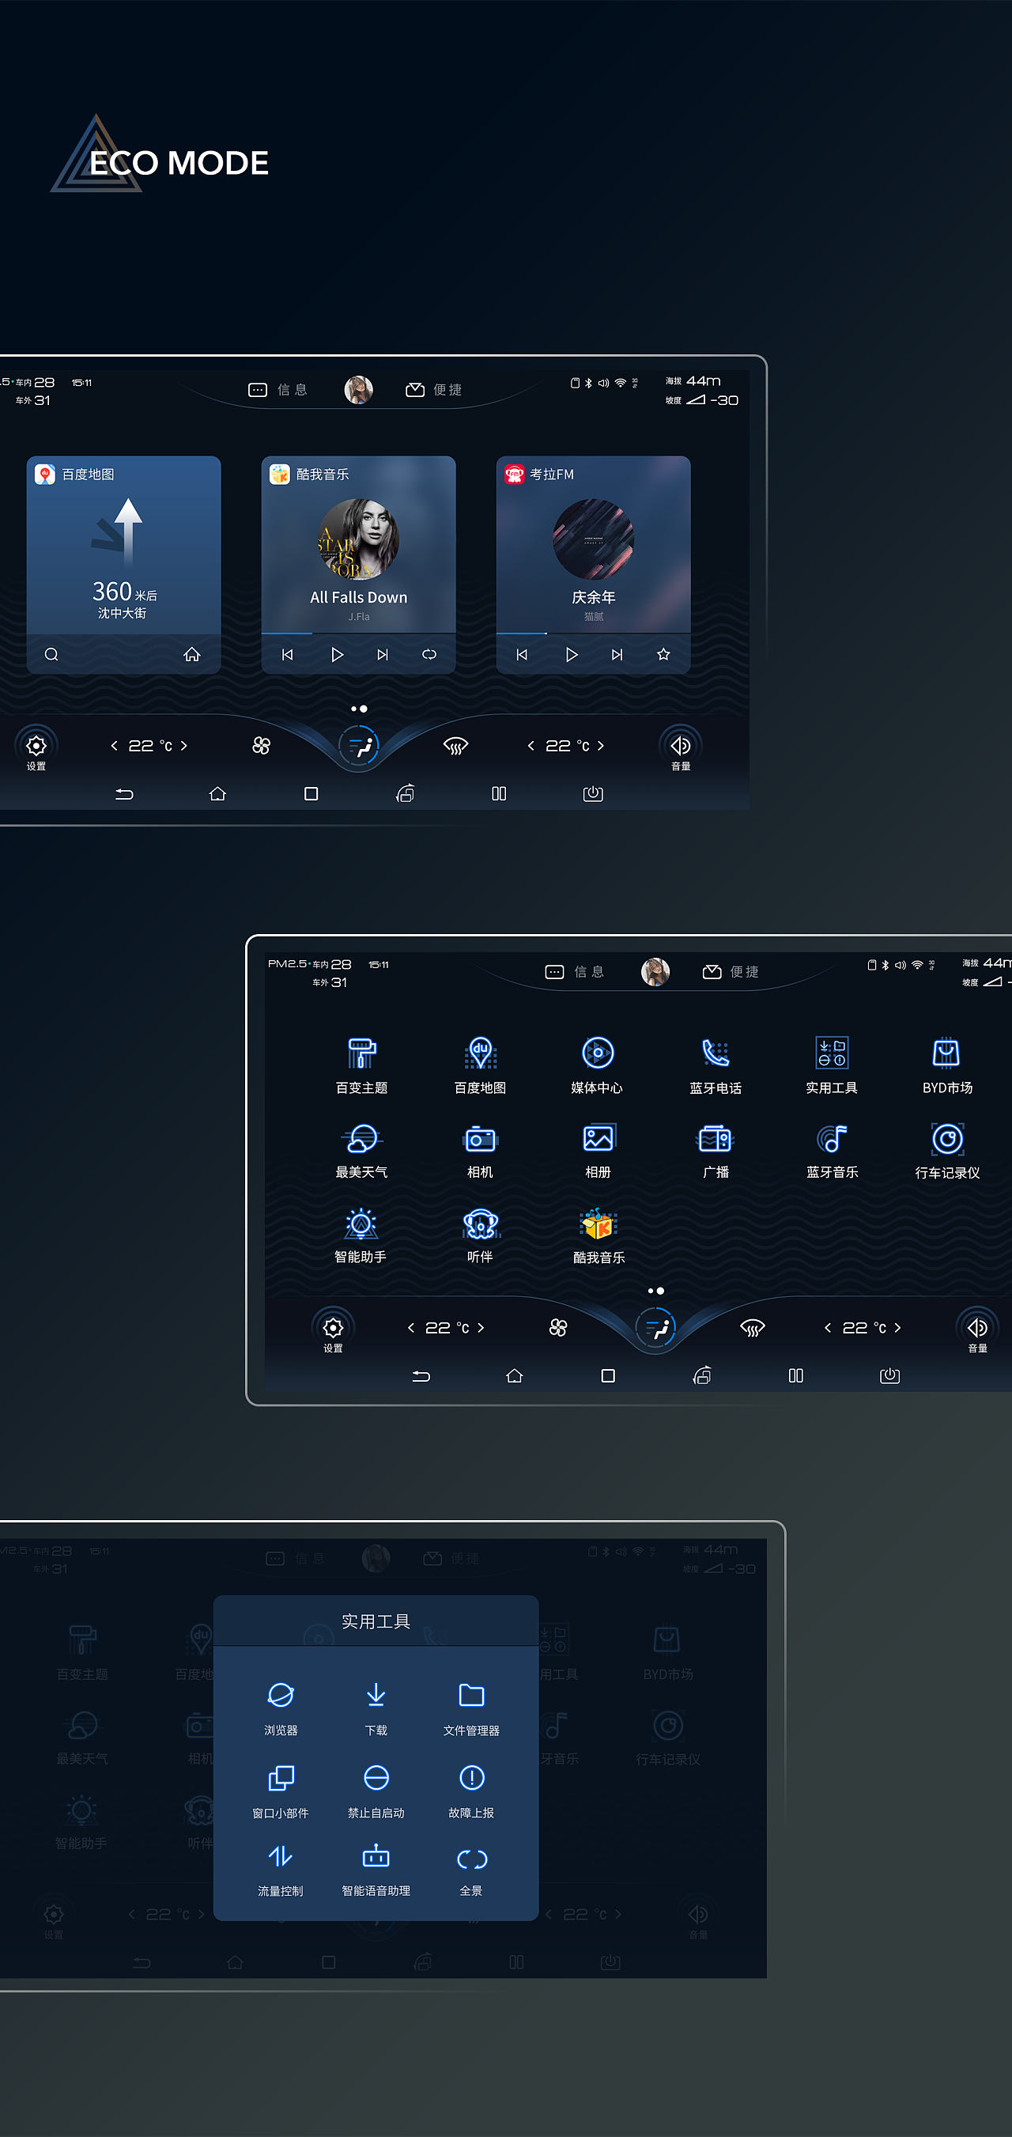Open 行车记录仪 dashcam app
The height and width of the screenshot is (2137, 1012).
click(946, 1151)
